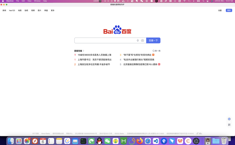This screenshot has height=145, width=235.
Task: Open WeChat in the Dock
Action: 107,141
